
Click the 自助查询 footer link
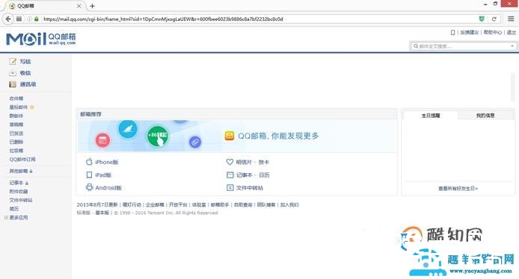[x=243, y=204]
